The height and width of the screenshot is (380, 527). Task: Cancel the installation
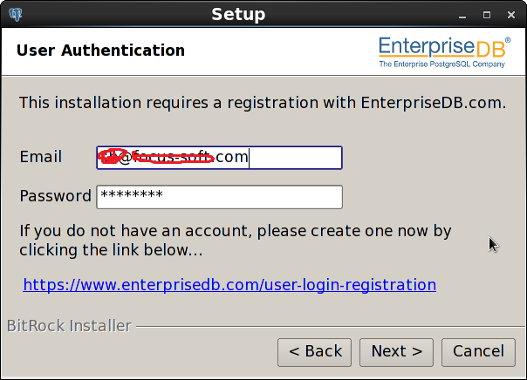tap(479, 352)
